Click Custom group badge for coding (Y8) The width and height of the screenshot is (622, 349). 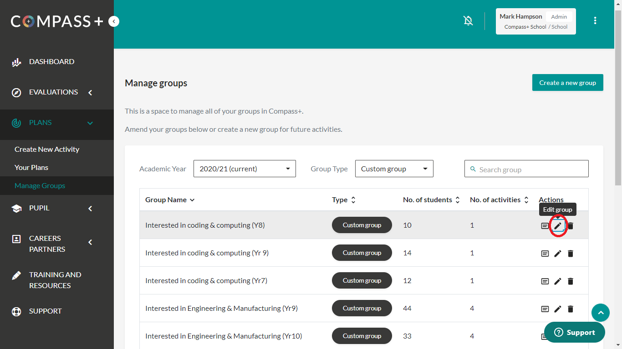coord(362,225)
